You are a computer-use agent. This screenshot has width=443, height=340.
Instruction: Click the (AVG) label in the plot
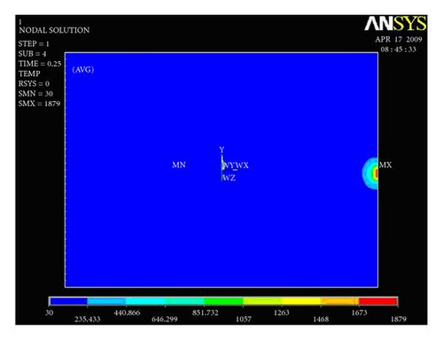point(83,70)
